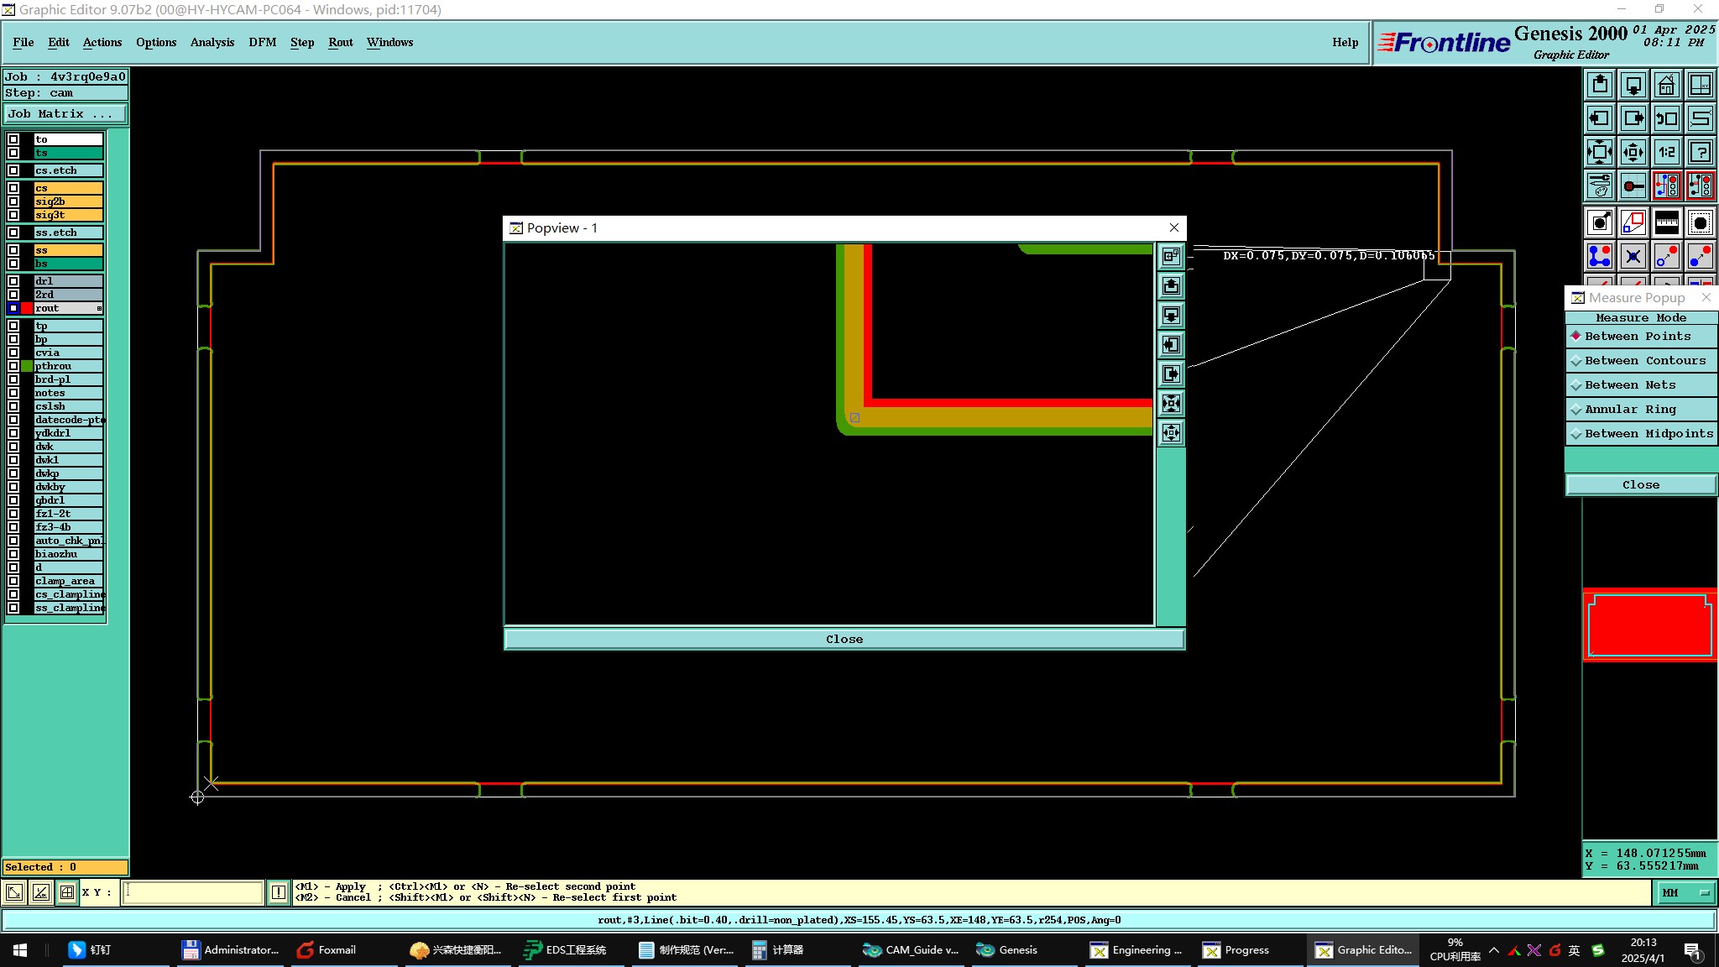Image resolution: width=1719 pixels, height=967 pixels.
Task: Open the Job Matrix selector
Action: (x=65, y=114)
